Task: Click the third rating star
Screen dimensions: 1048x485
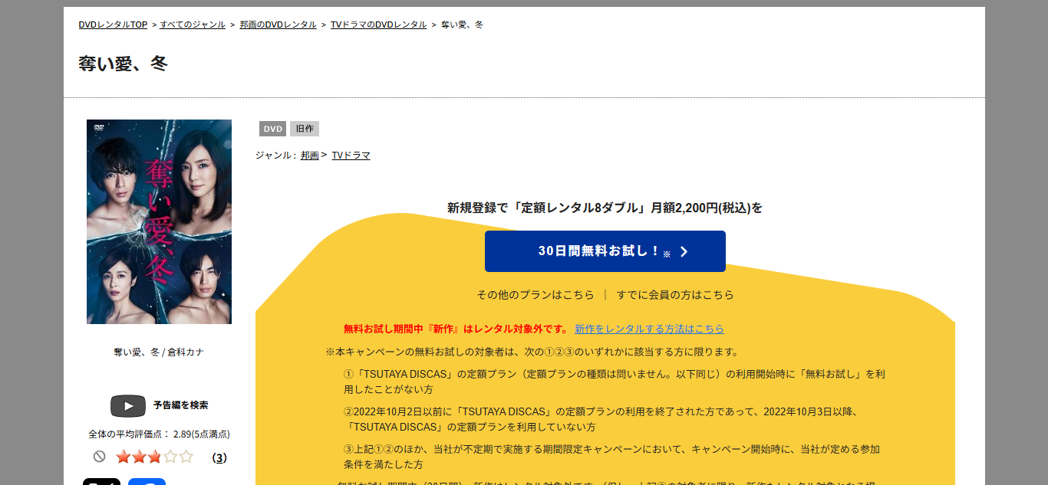Action: [x=154, y=457]
